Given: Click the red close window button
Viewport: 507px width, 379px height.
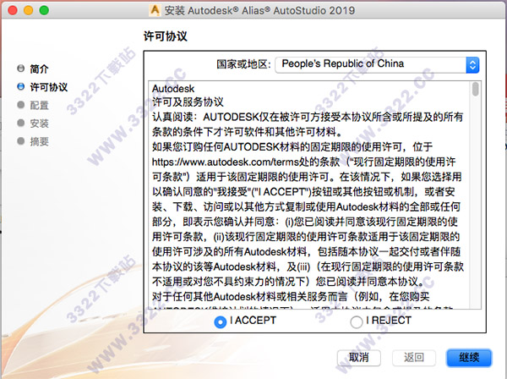Looking at the screenshot, I should [13, 10].
